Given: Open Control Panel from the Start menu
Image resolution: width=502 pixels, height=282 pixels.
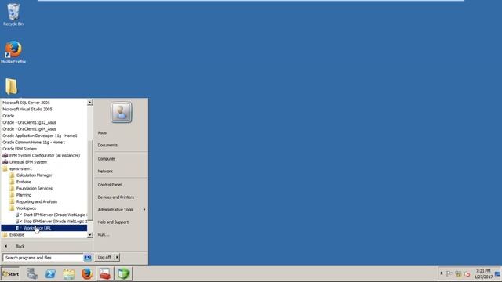Looking at the screenshot, I should click(110, 185).
